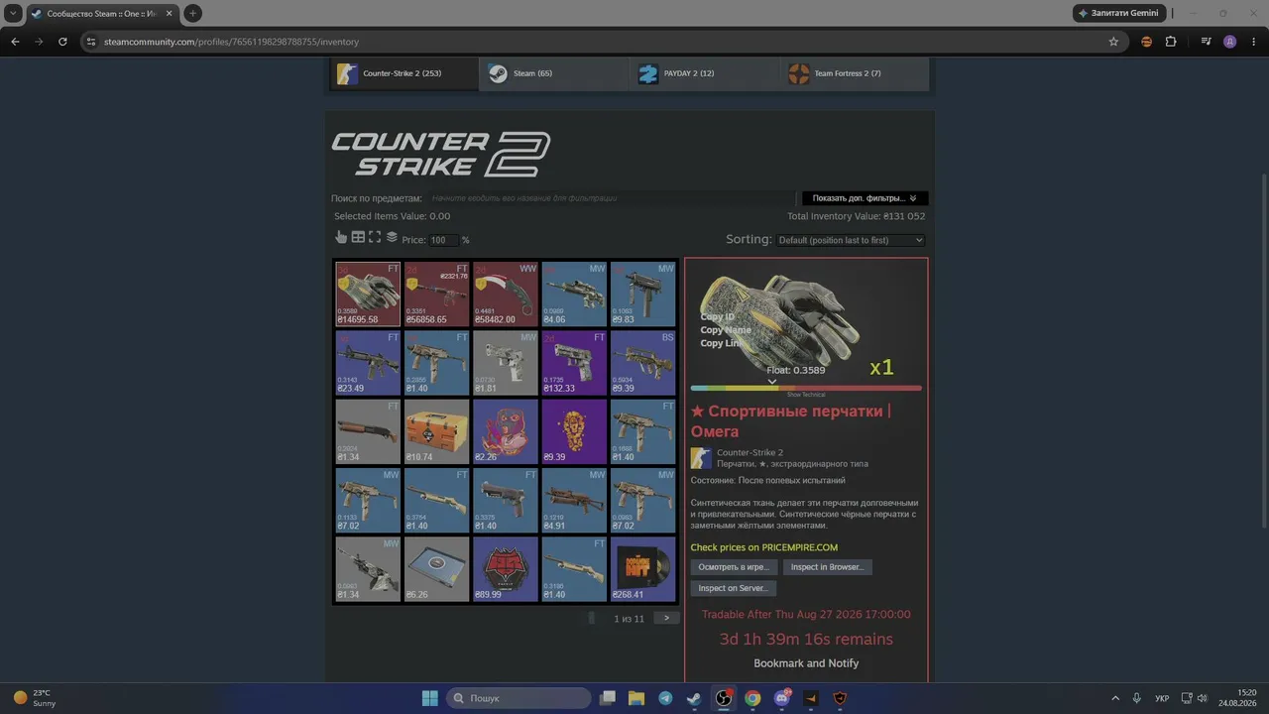Open Discord from the taskbar
Screen dimensions: 1269x714
[782, 698]
